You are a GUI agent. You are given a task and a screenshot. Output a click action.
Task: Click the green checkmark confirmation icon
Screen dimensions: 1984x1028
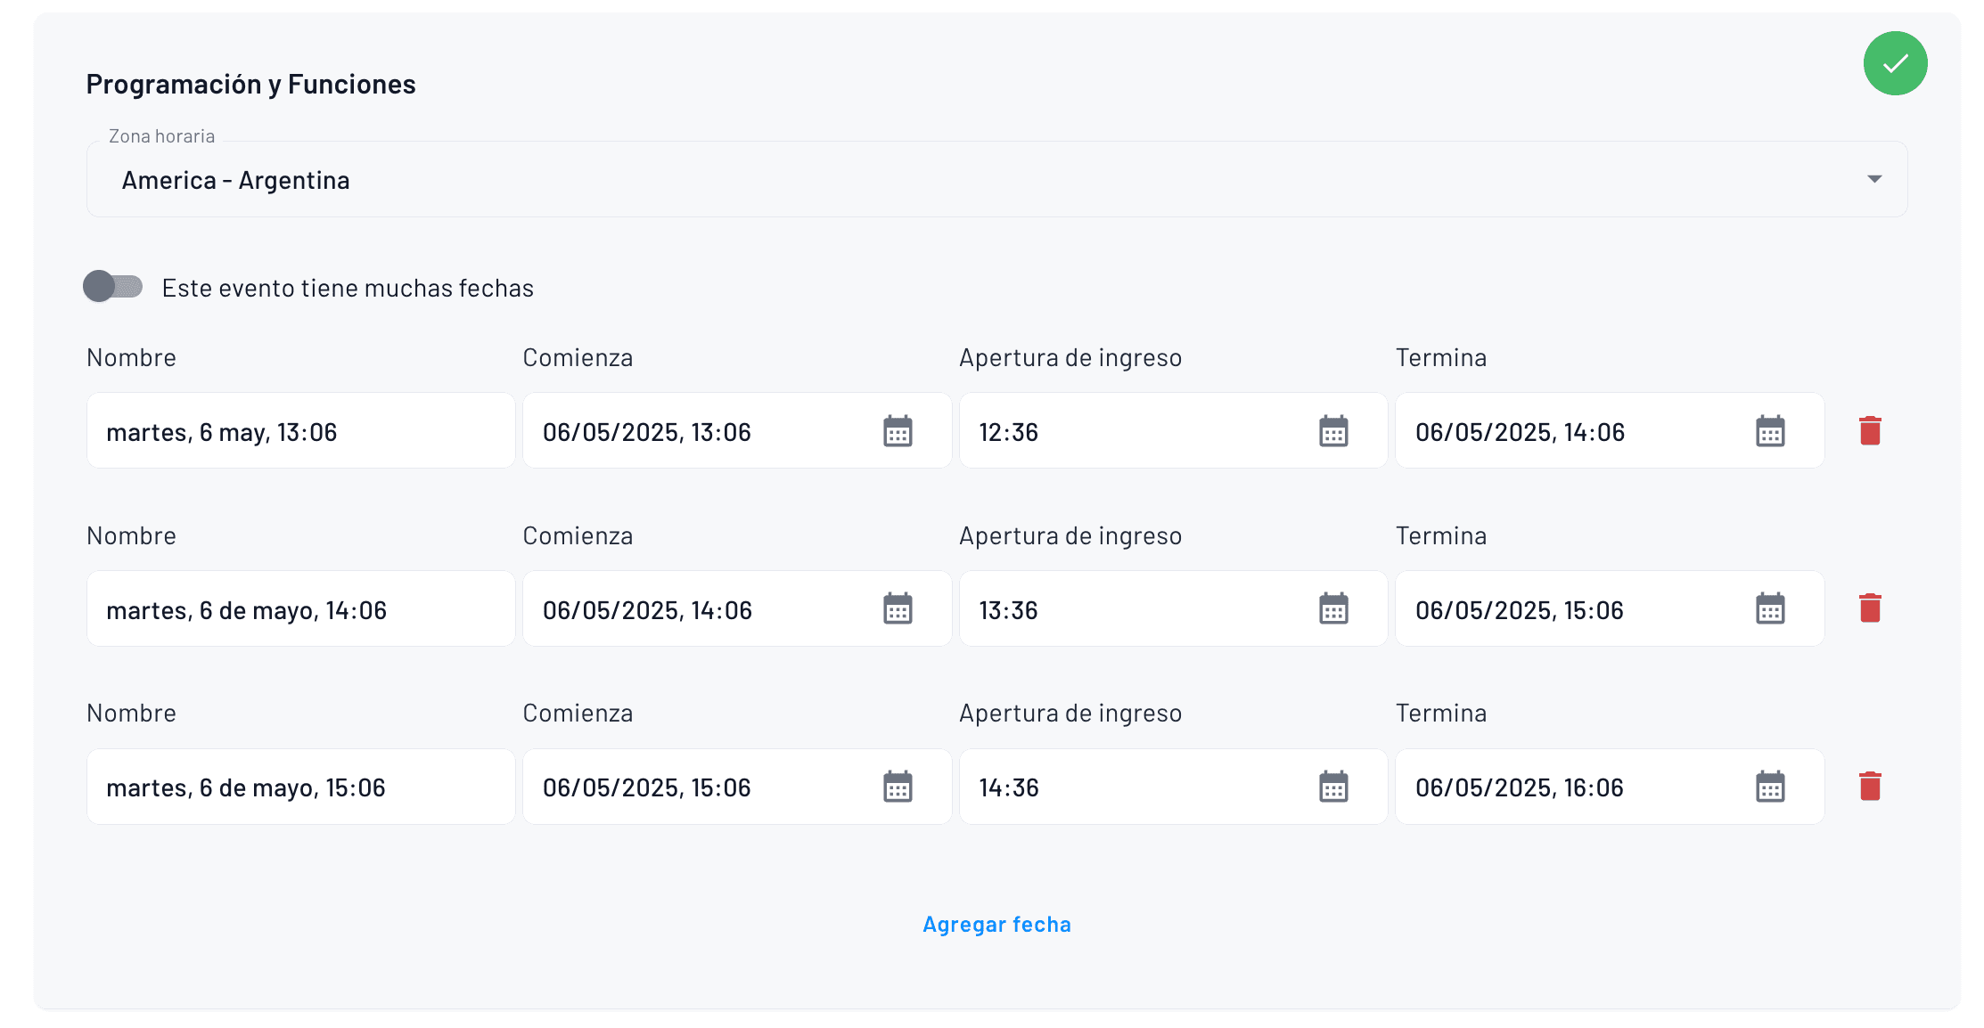[x=1896, y=63]
